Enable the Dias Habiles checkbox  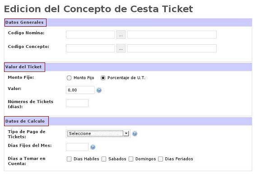tap(69, 159)
